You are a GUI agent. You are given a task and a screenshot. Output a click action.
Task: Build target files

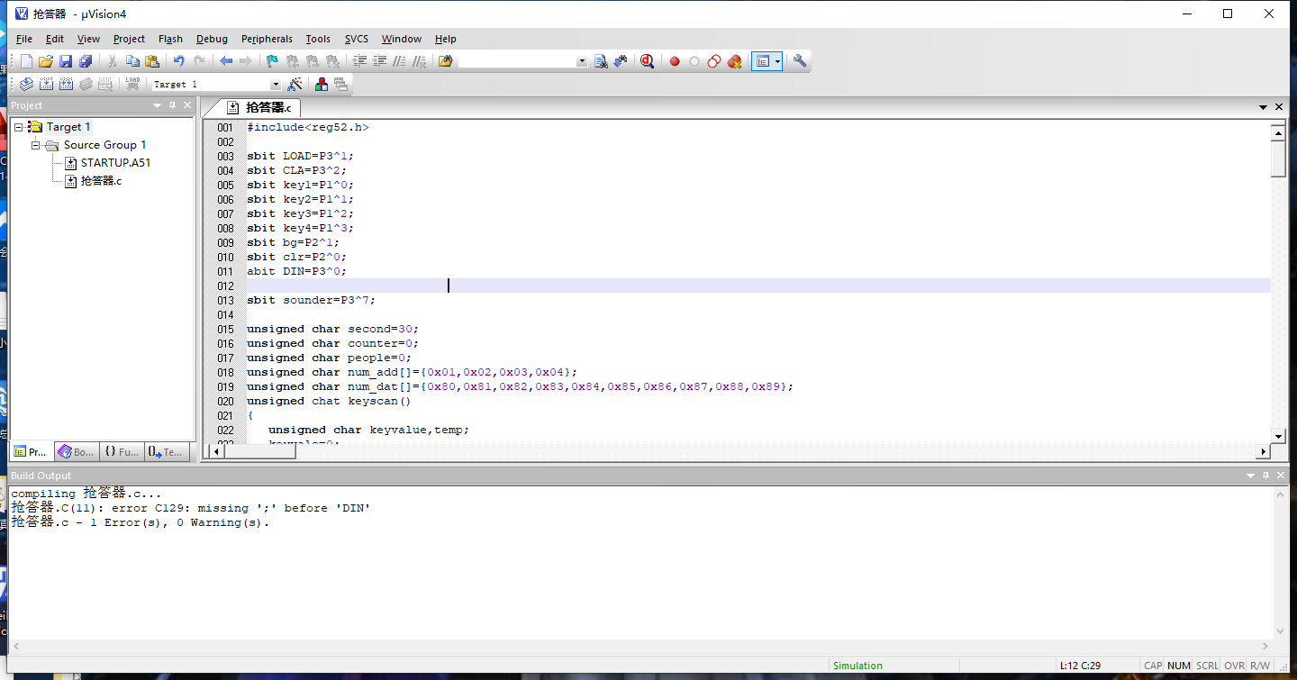(x=46, y=84)
